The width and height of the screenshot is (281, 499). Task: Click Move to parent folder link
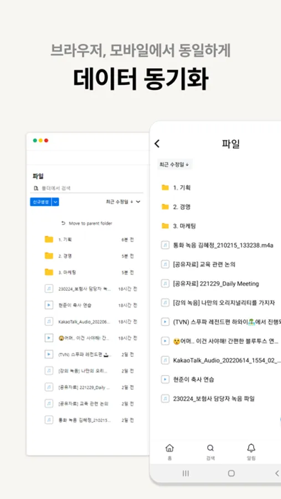(x=87, y=223)
